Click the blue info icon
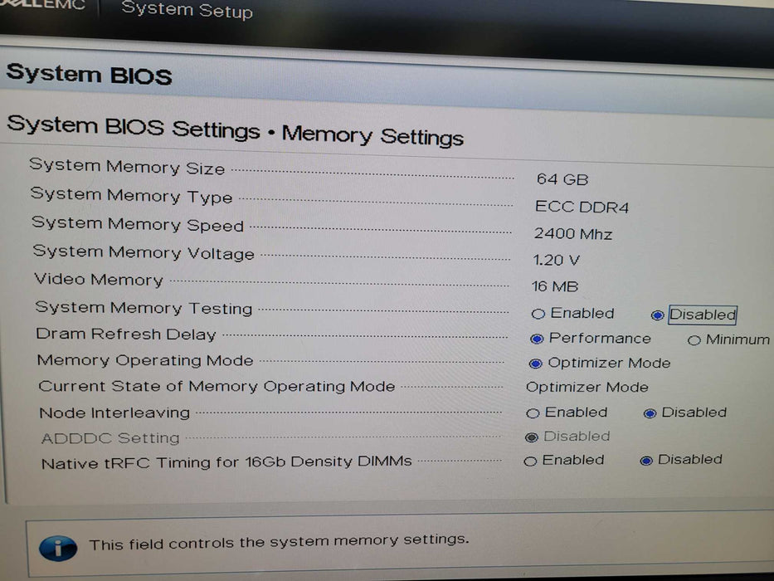 [57, 546]
